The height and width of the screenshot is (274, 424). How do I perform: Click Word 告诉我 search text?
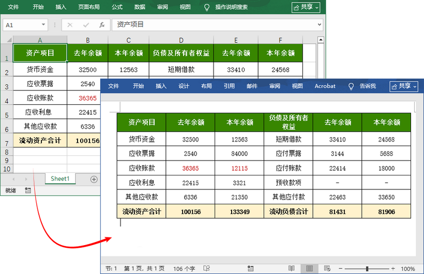(x=368, y=86)
